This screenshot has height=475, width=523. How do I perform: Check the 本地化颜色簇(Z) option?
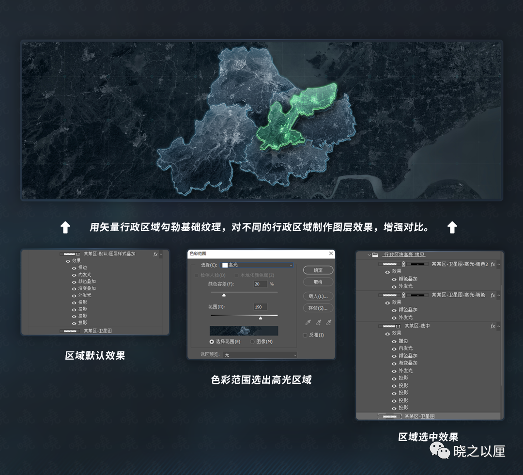[x=236, y=275]
